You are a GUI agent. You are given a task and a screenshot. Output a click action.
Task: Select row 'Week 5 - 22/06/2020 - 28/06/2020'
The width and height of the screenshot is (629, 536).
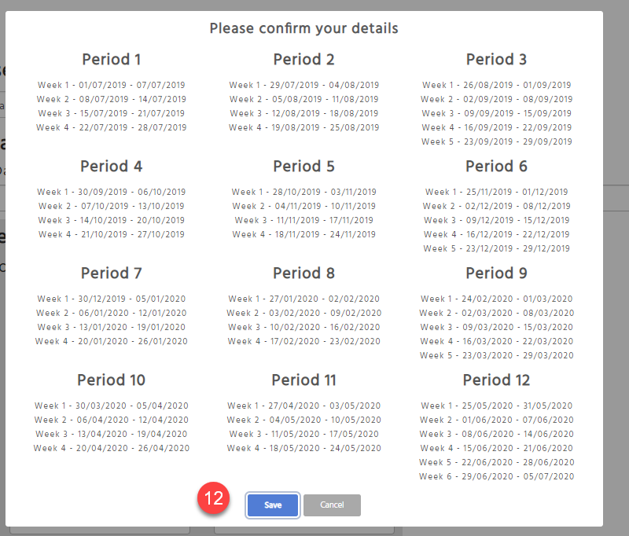point(496,463)
